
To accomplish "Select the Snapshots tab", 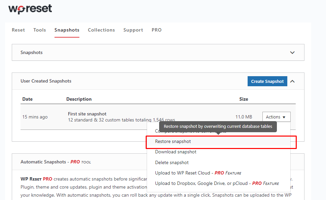I will tap(67, 30).
